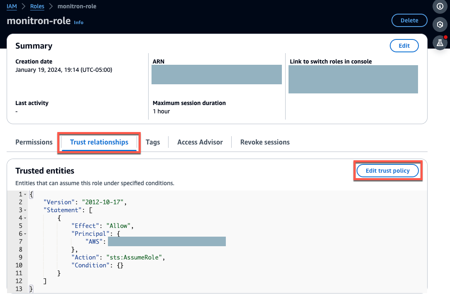This screenshot has width=450, height=301.
Task: Navigate to the Roles breadcrumb link
Action: pos(37,6)
